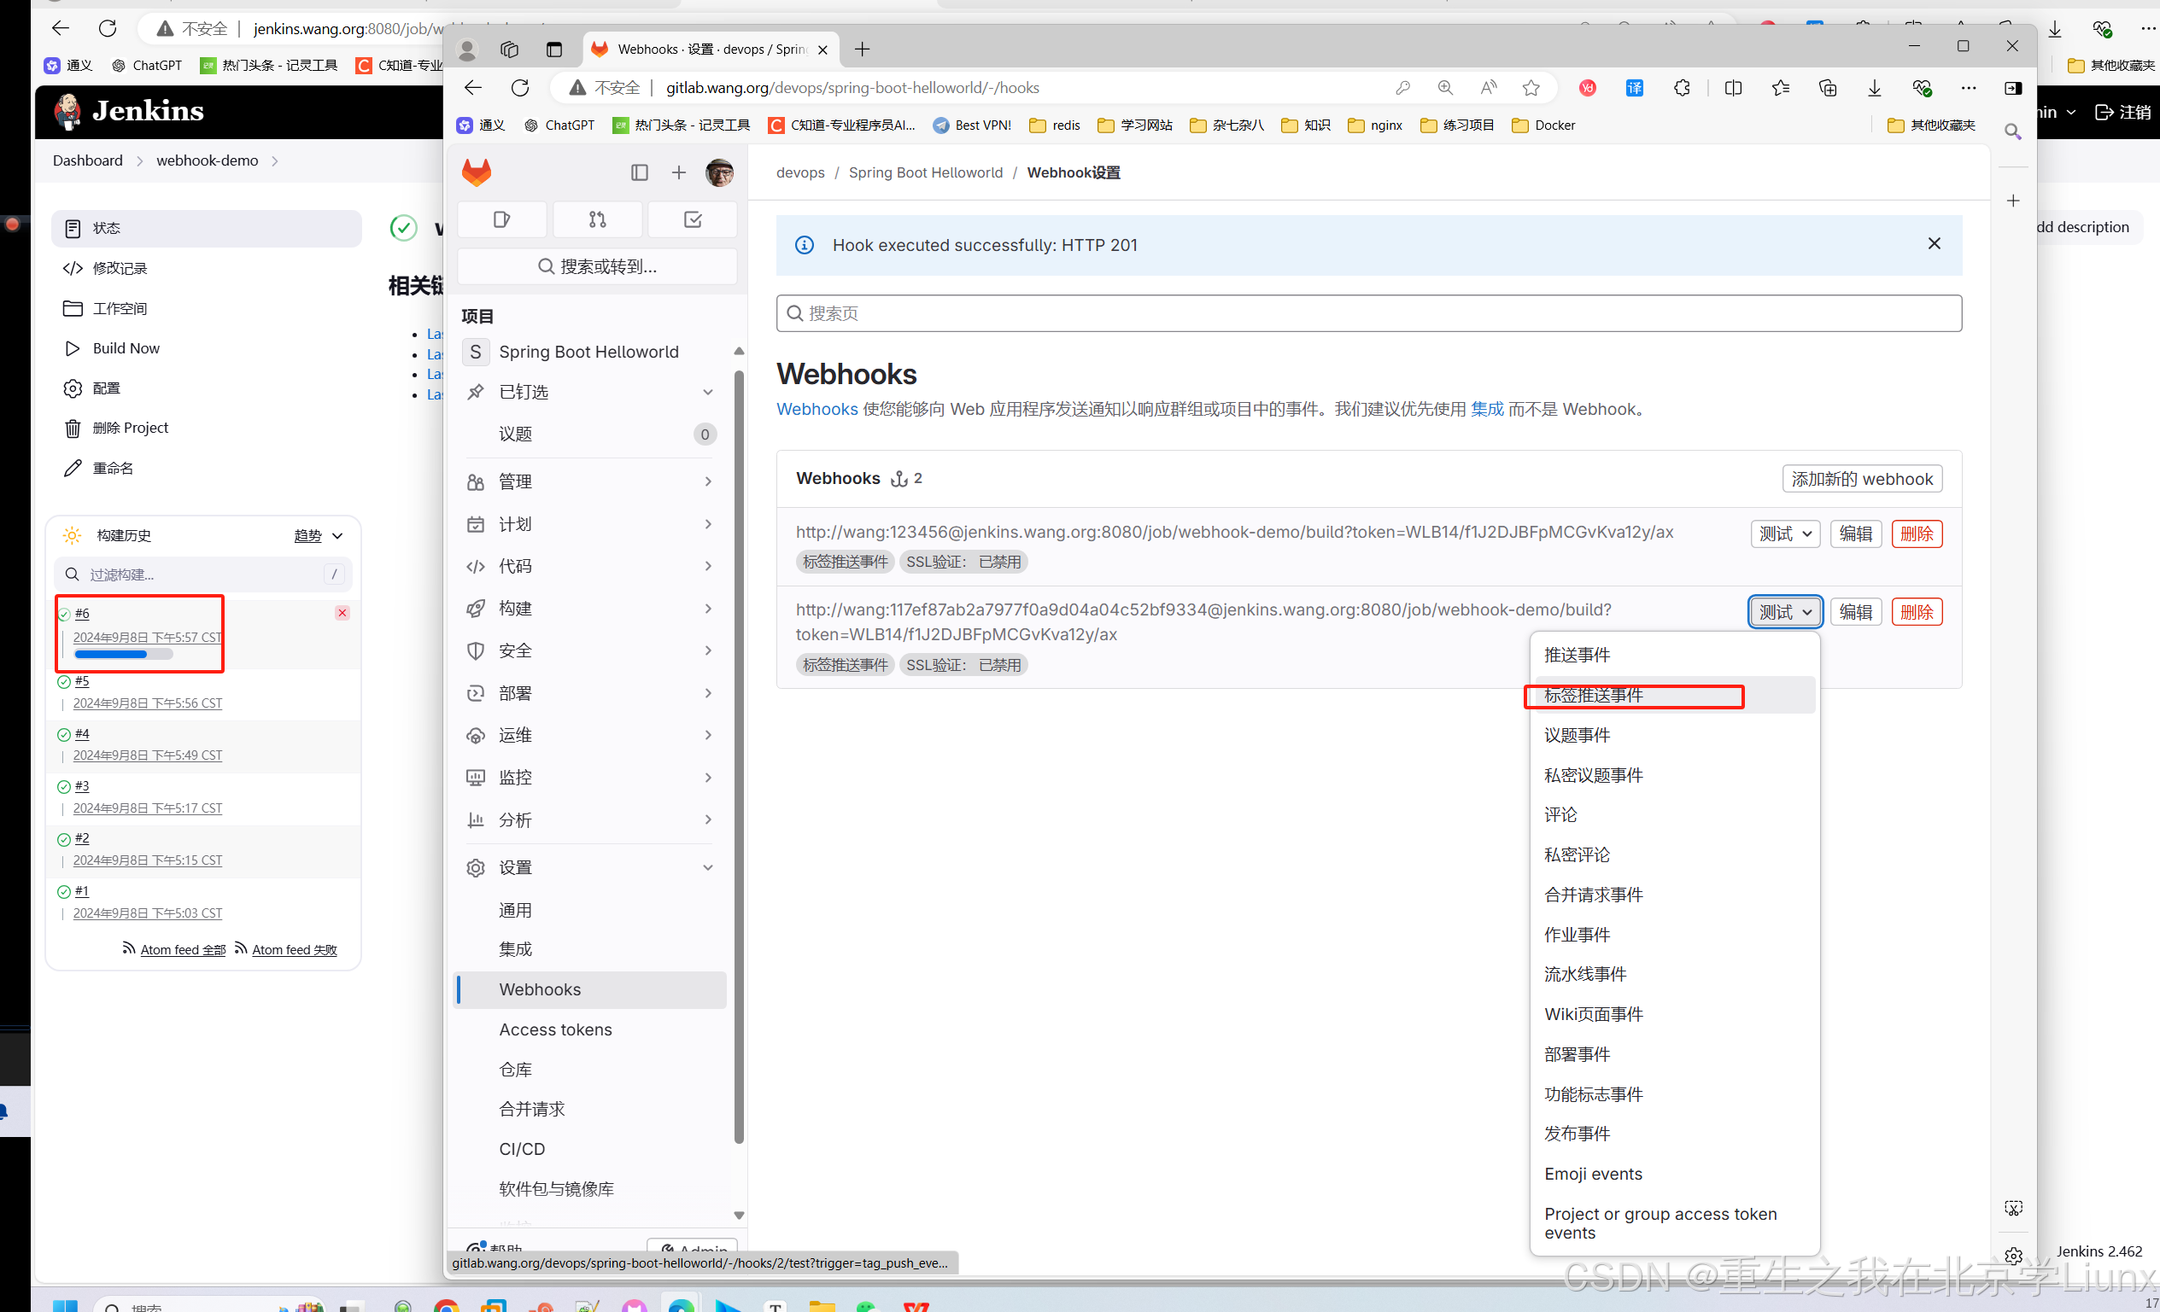Click the Edge sidebar plus icon

(x=2013, y=201)
